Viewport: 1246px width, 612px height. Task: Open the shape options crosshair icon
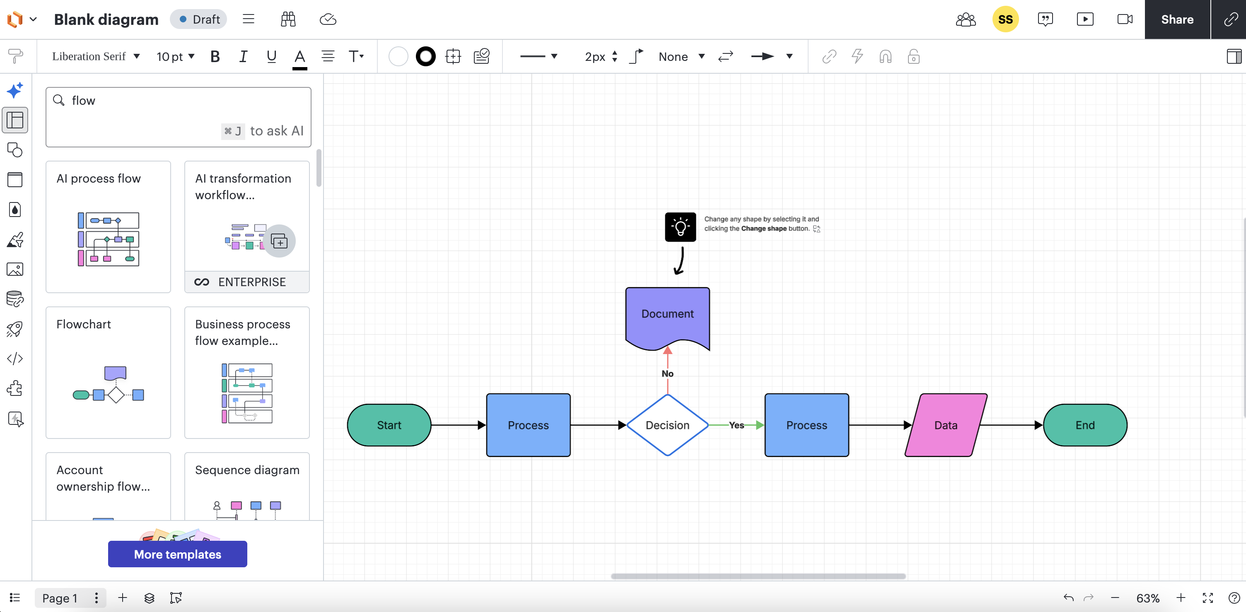(453, 57)
